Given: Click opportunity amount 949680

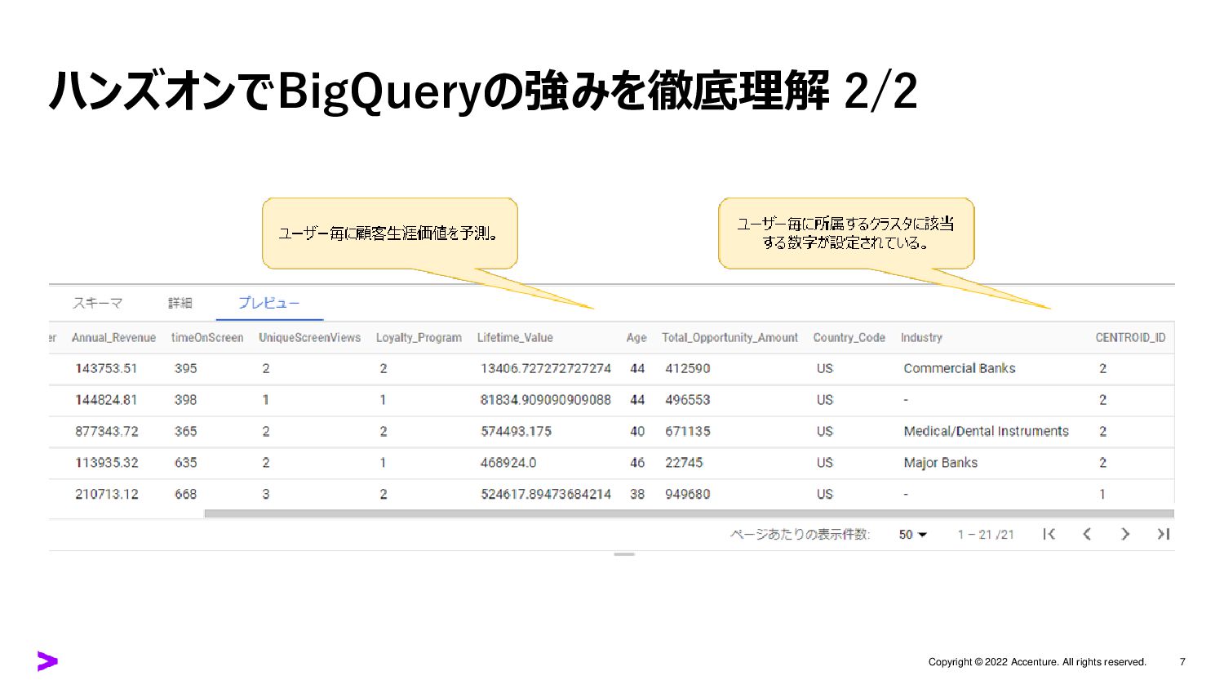Looking at the screenshot, I should [688, 494].
